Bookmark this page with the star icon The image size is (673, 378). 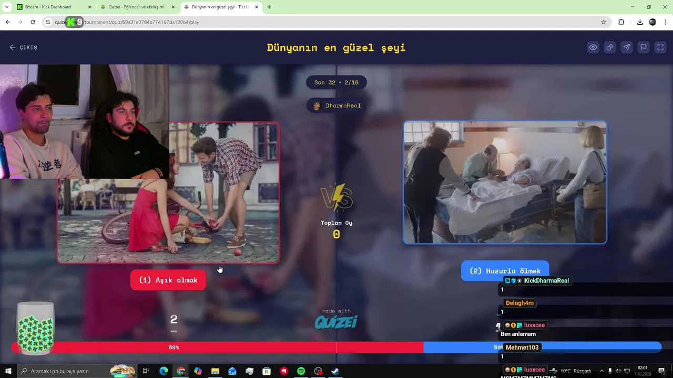[x=604, y=22]
